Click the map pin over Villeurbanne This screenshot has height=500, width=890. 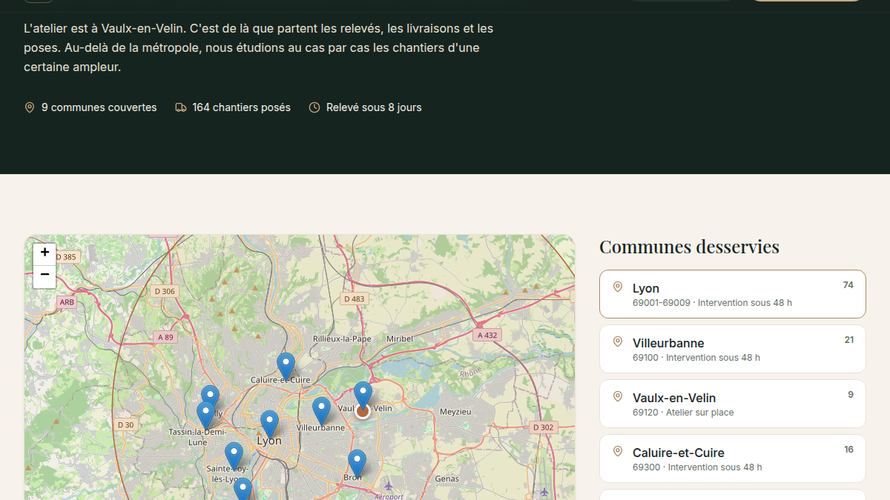pos(321,411)
